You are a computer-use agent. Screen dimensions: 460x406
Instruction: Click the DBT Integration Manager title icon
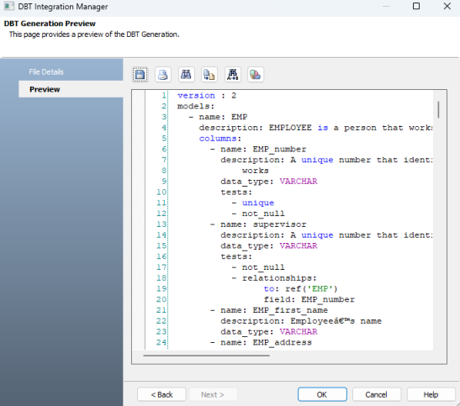pos(8,6)
